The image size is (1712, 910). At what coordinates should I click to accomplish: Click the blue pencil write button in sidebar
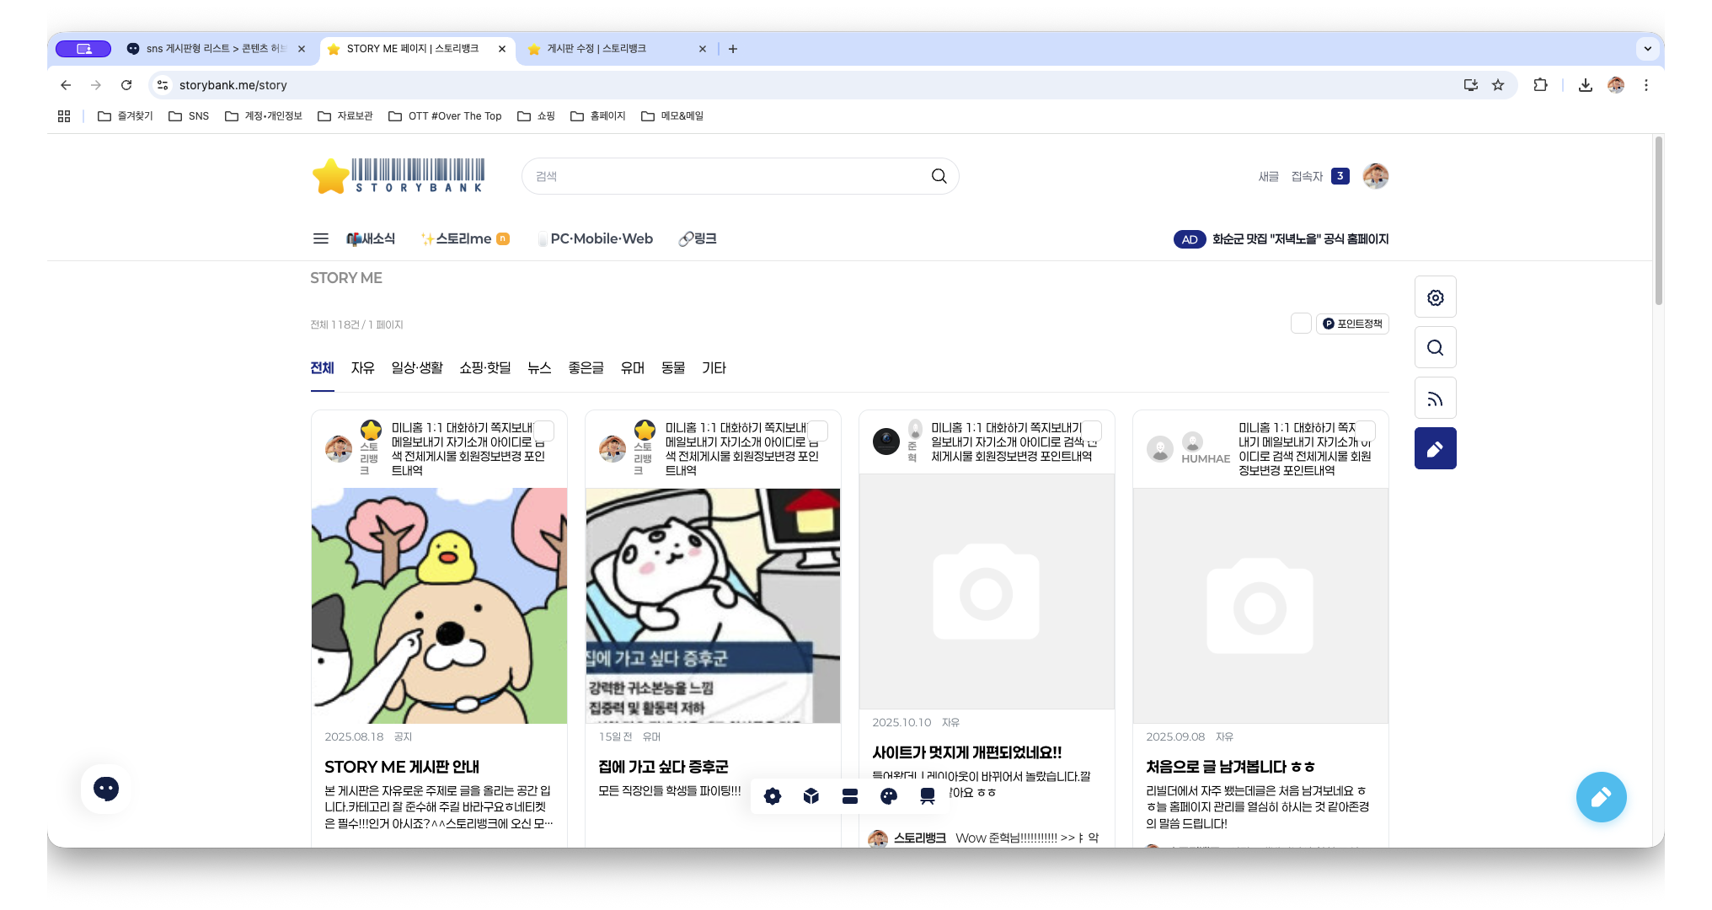1435,449
